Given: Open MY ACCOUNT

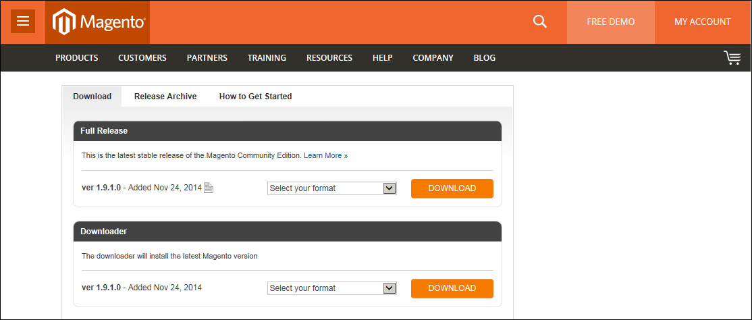Looking at the screenshot, I should [x=703, y=22].
